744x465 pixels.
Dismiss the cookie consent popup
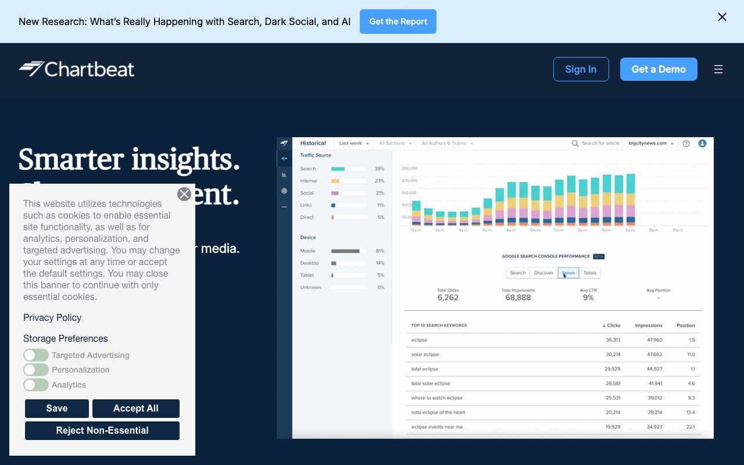(184, 194)
